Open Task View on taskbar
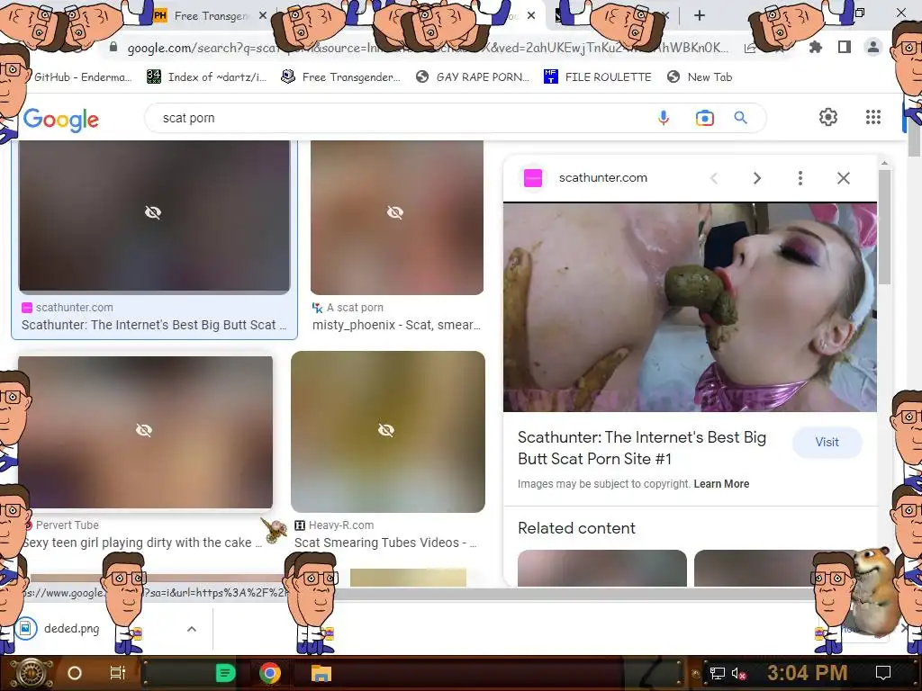 [118, 673]
